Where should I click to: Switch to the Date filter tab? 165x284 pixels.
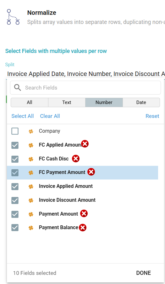(141, 102)
